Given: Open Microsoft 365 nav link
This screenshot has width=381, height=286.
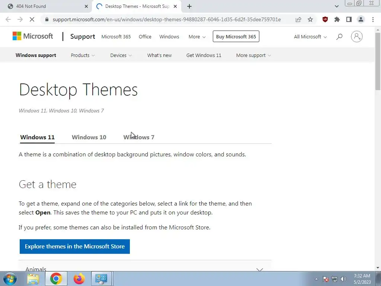Looking at the screenshot, I should (116, 37).
